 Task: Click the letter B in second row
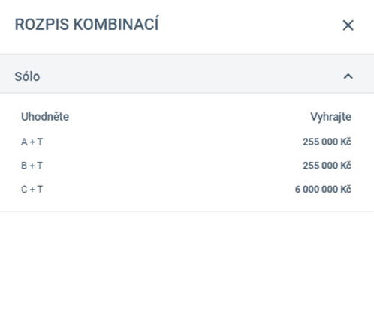click(x=24, y=166)
